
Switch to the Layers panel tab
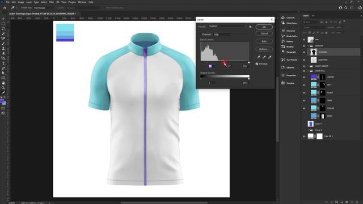(x=306, y=16)
